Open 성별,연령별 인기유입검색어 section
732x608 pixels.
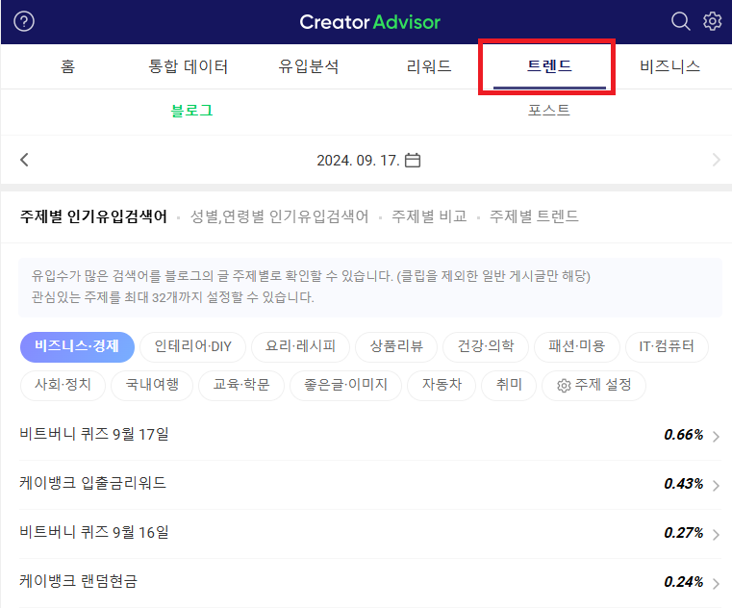[279, 216]
